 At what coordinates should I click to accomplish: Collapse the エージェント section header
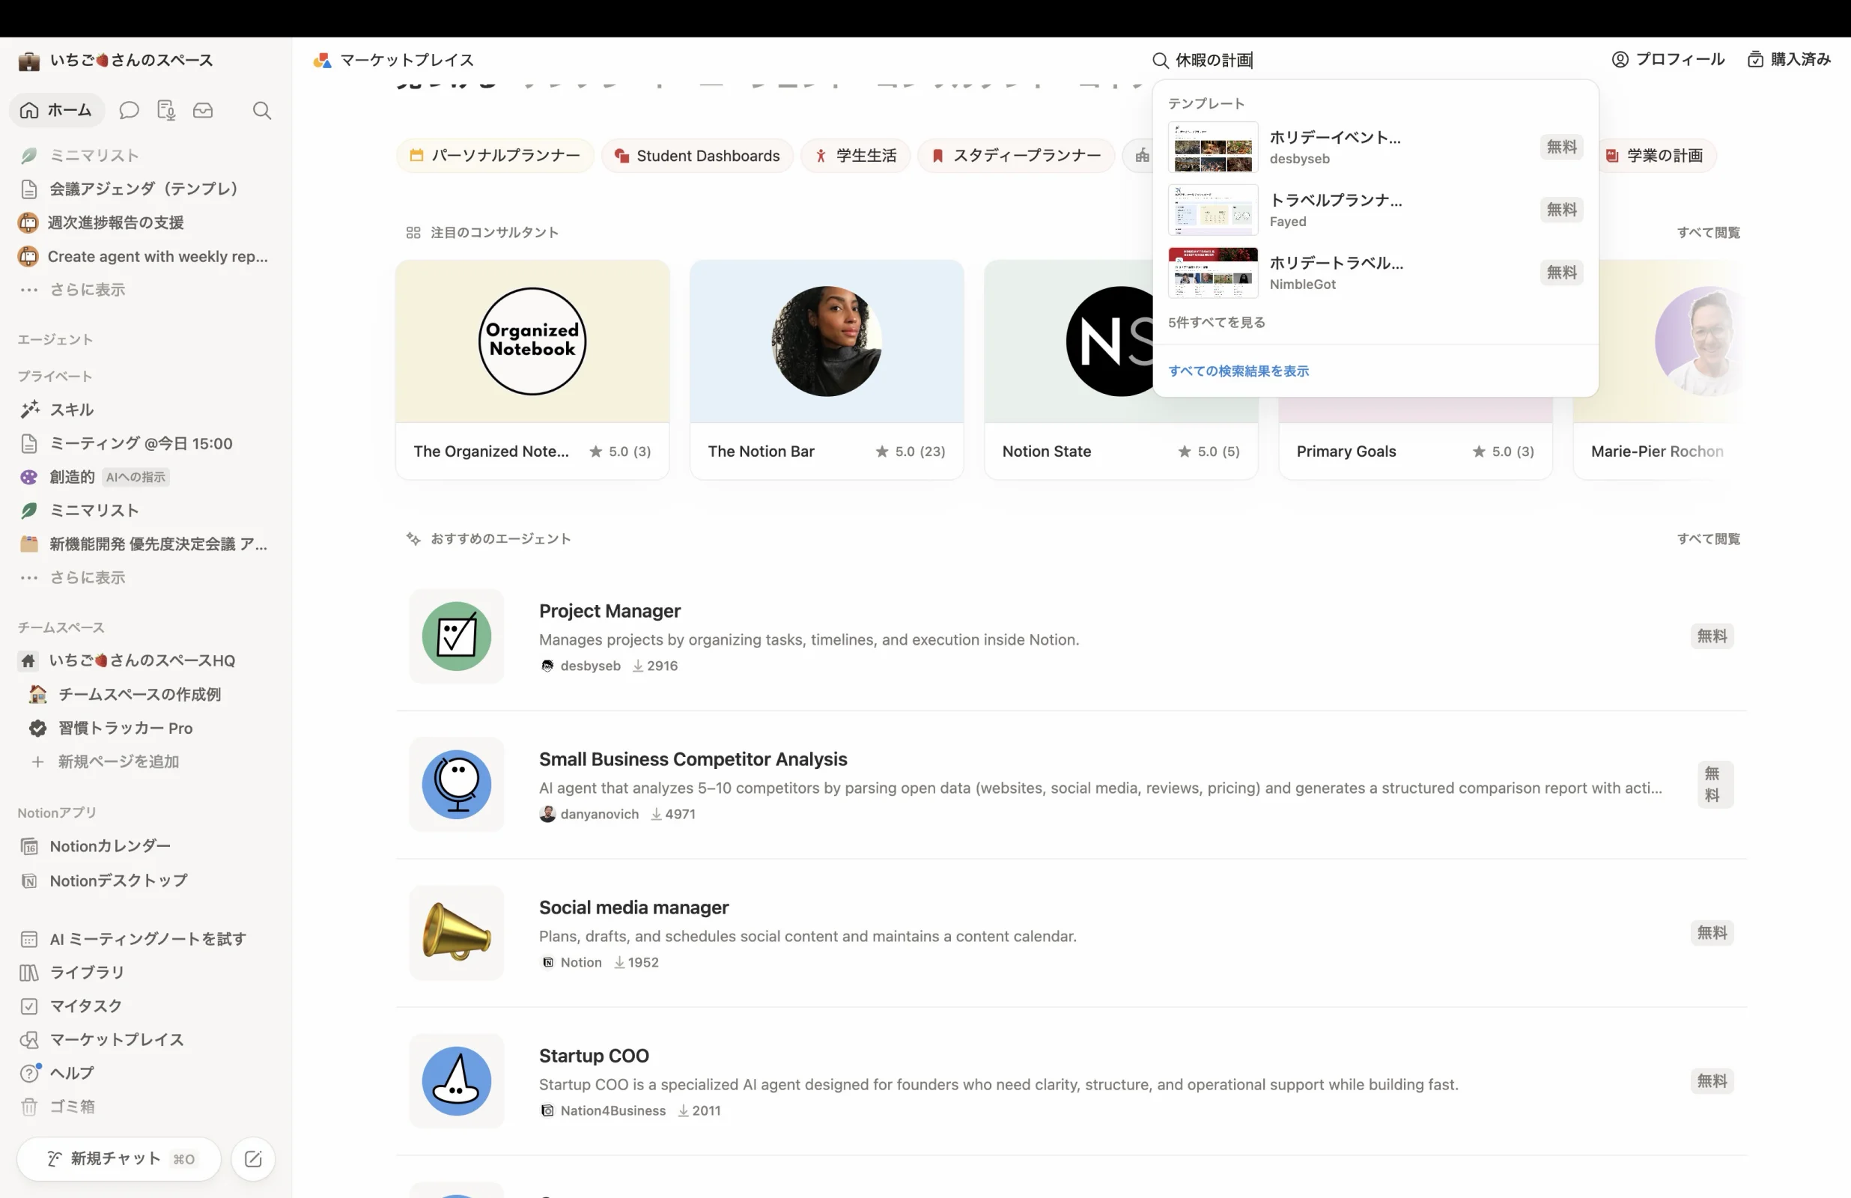(55, 339)
